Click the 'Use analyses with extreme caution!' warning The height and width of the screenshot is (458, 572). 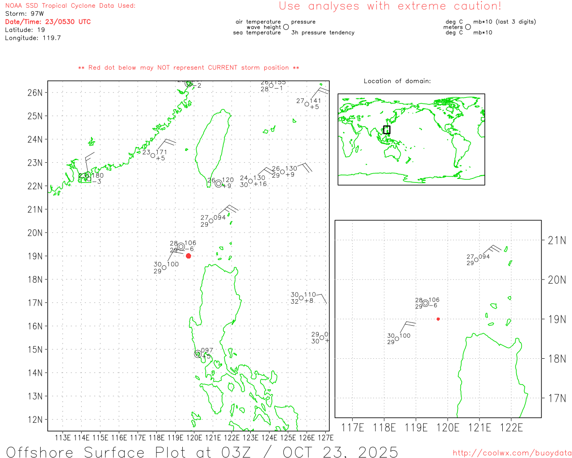[390, 6]
